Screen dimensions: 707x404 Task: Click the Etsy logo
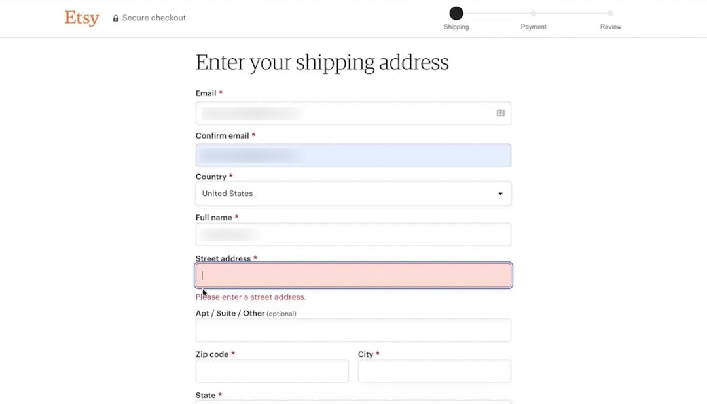(x=81, y=18)
